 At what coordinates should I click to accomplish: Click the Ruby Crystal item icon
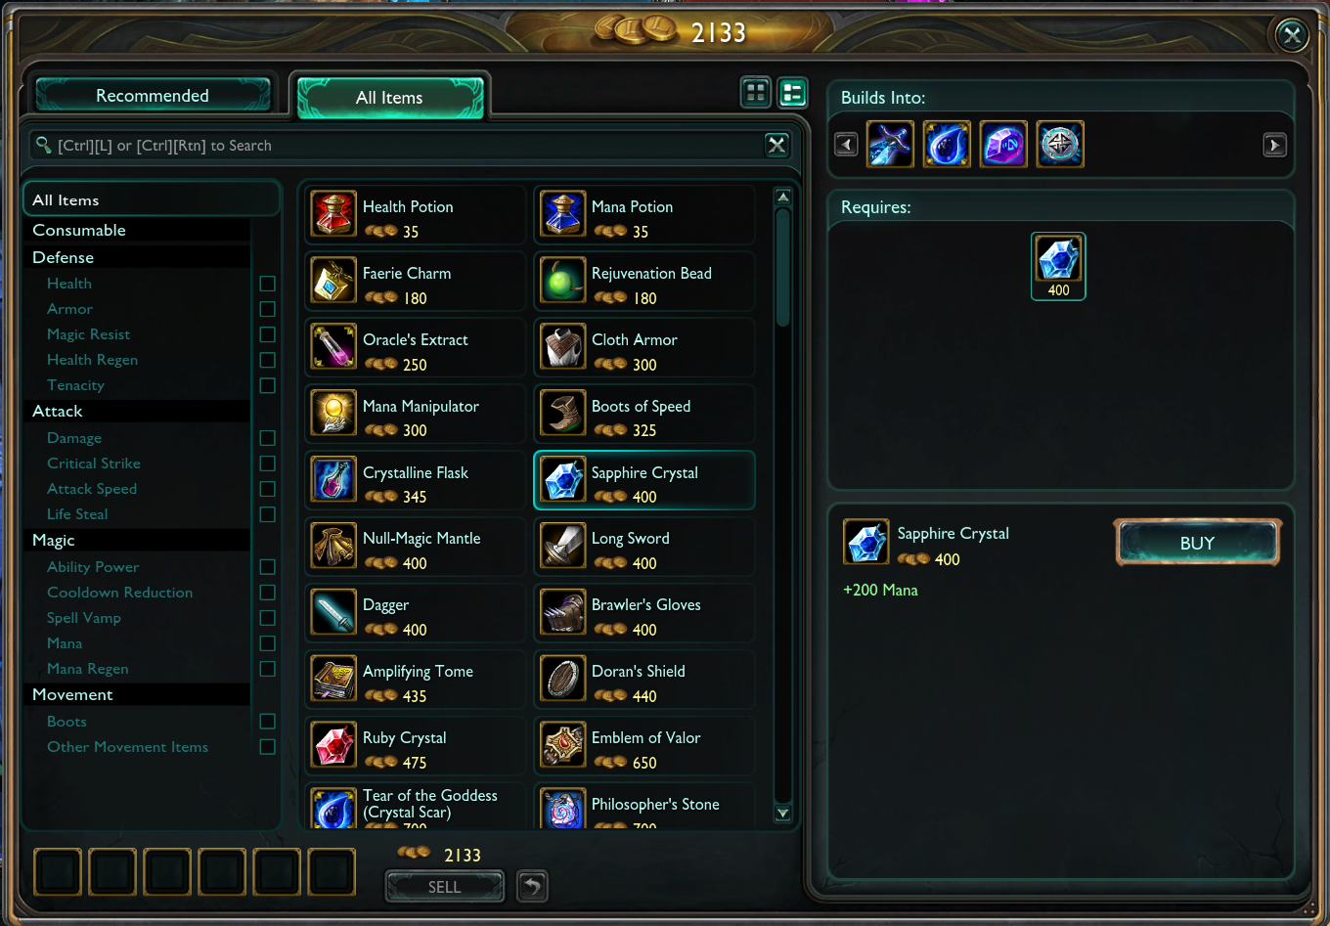(x=333, y=745)
